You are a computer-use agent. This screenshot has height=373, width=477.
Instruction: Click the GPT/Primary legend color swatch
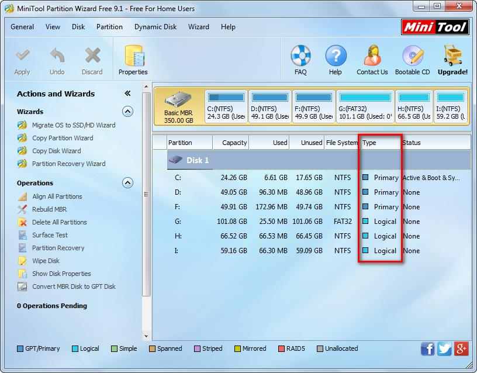point(20,348)
